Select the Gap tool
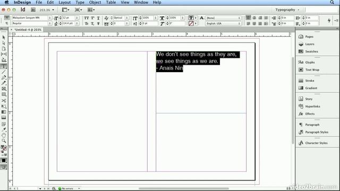The width and height of the screenshot is (340, 191). (x=4, y=54)
